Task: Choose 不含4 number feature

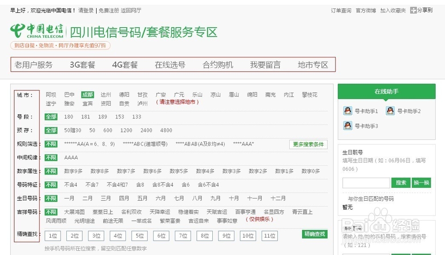Action: coord(71,185)
